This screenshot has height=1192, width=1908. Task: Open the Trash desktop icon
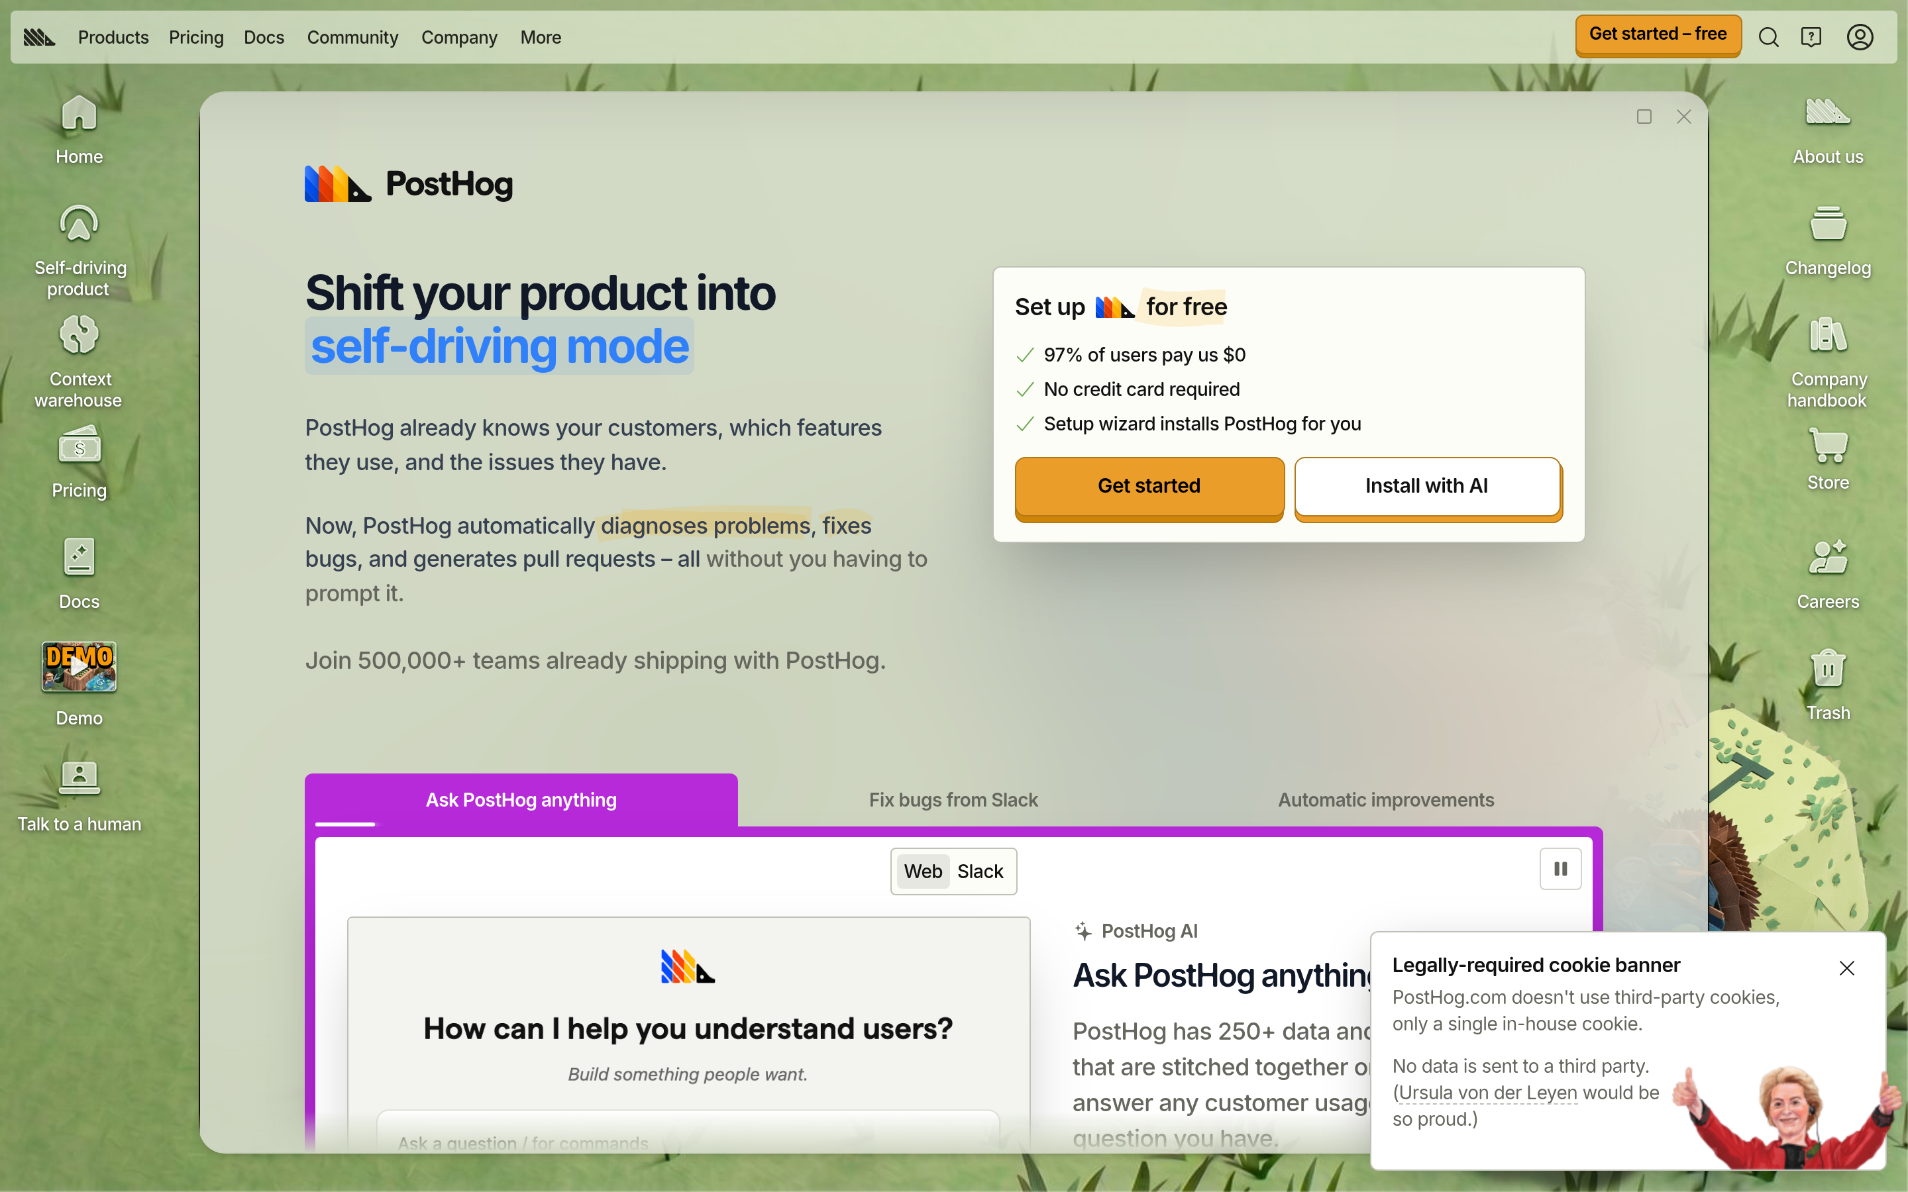1828,685
